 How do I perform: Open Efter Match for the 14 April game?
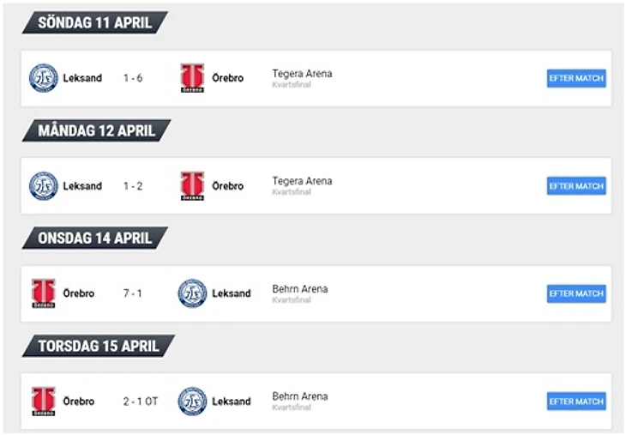[x=576, y=293]
